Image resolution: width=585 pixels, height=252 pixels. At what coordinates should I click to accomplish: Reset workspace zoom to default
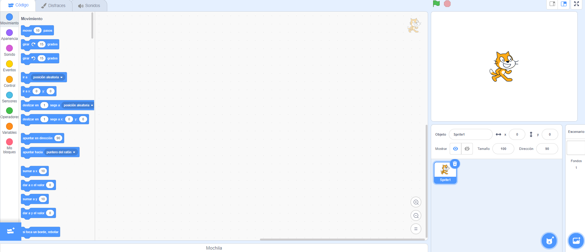pyautogui.click(x=416, y=229)
